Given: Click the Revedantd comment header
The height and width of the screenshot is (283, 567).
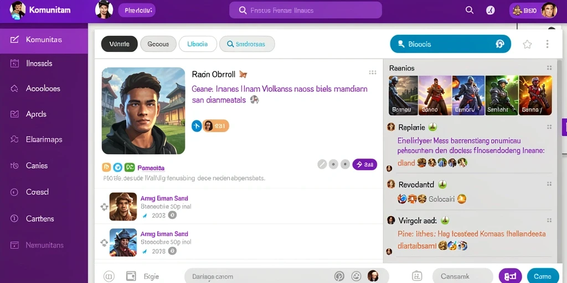Looking at the screenshot, I should pyautogui.click(x=416, y=185).
